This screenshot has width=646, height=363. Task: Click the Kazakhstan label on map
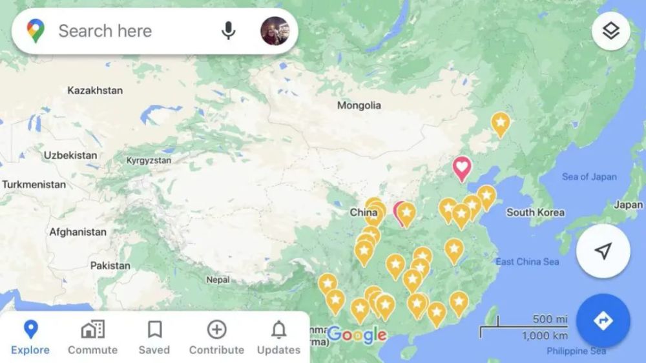point(95,90)
